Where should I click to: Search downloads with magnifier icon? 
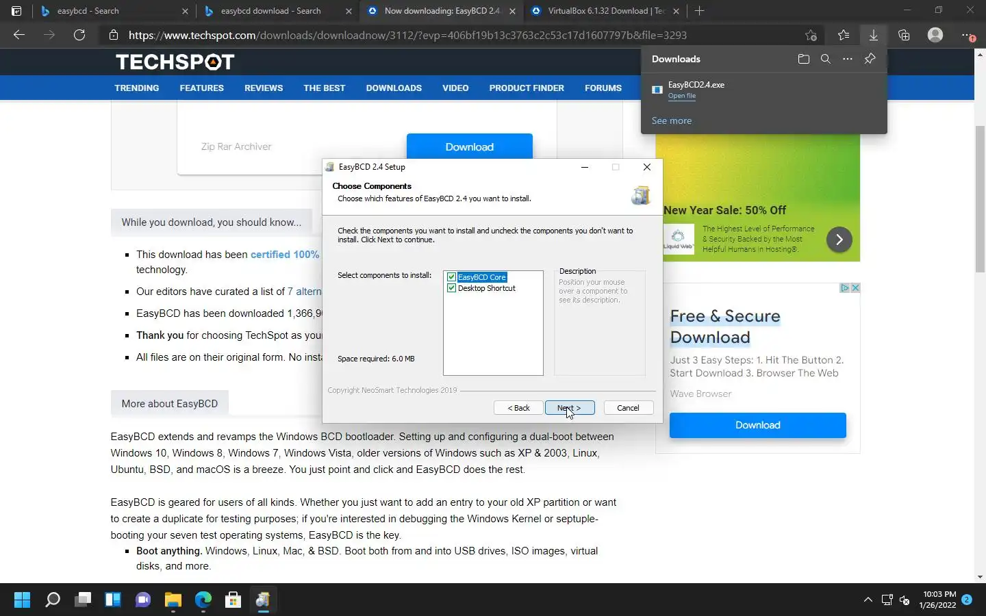coord(826,59)
